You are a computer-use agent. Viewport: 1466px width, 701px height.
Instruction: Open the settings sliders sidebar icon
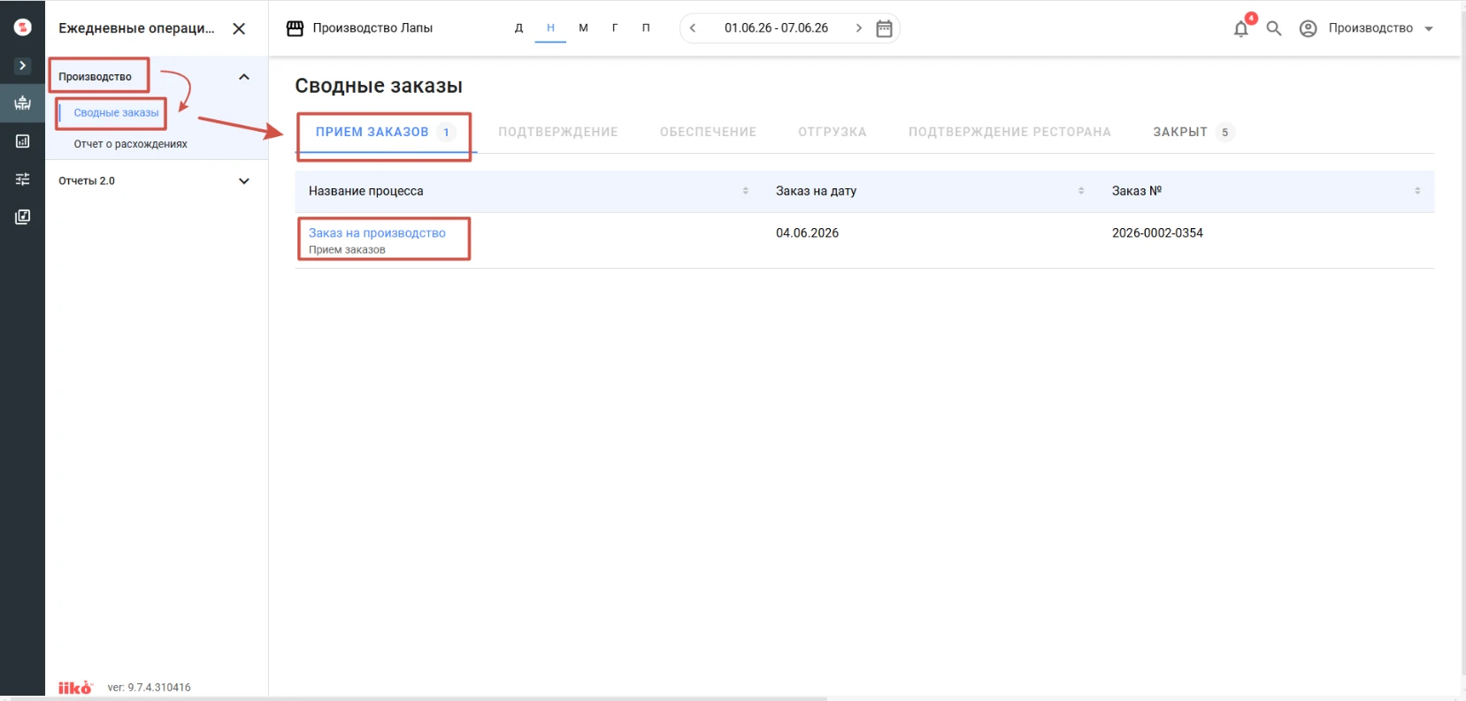coord(22,179)
